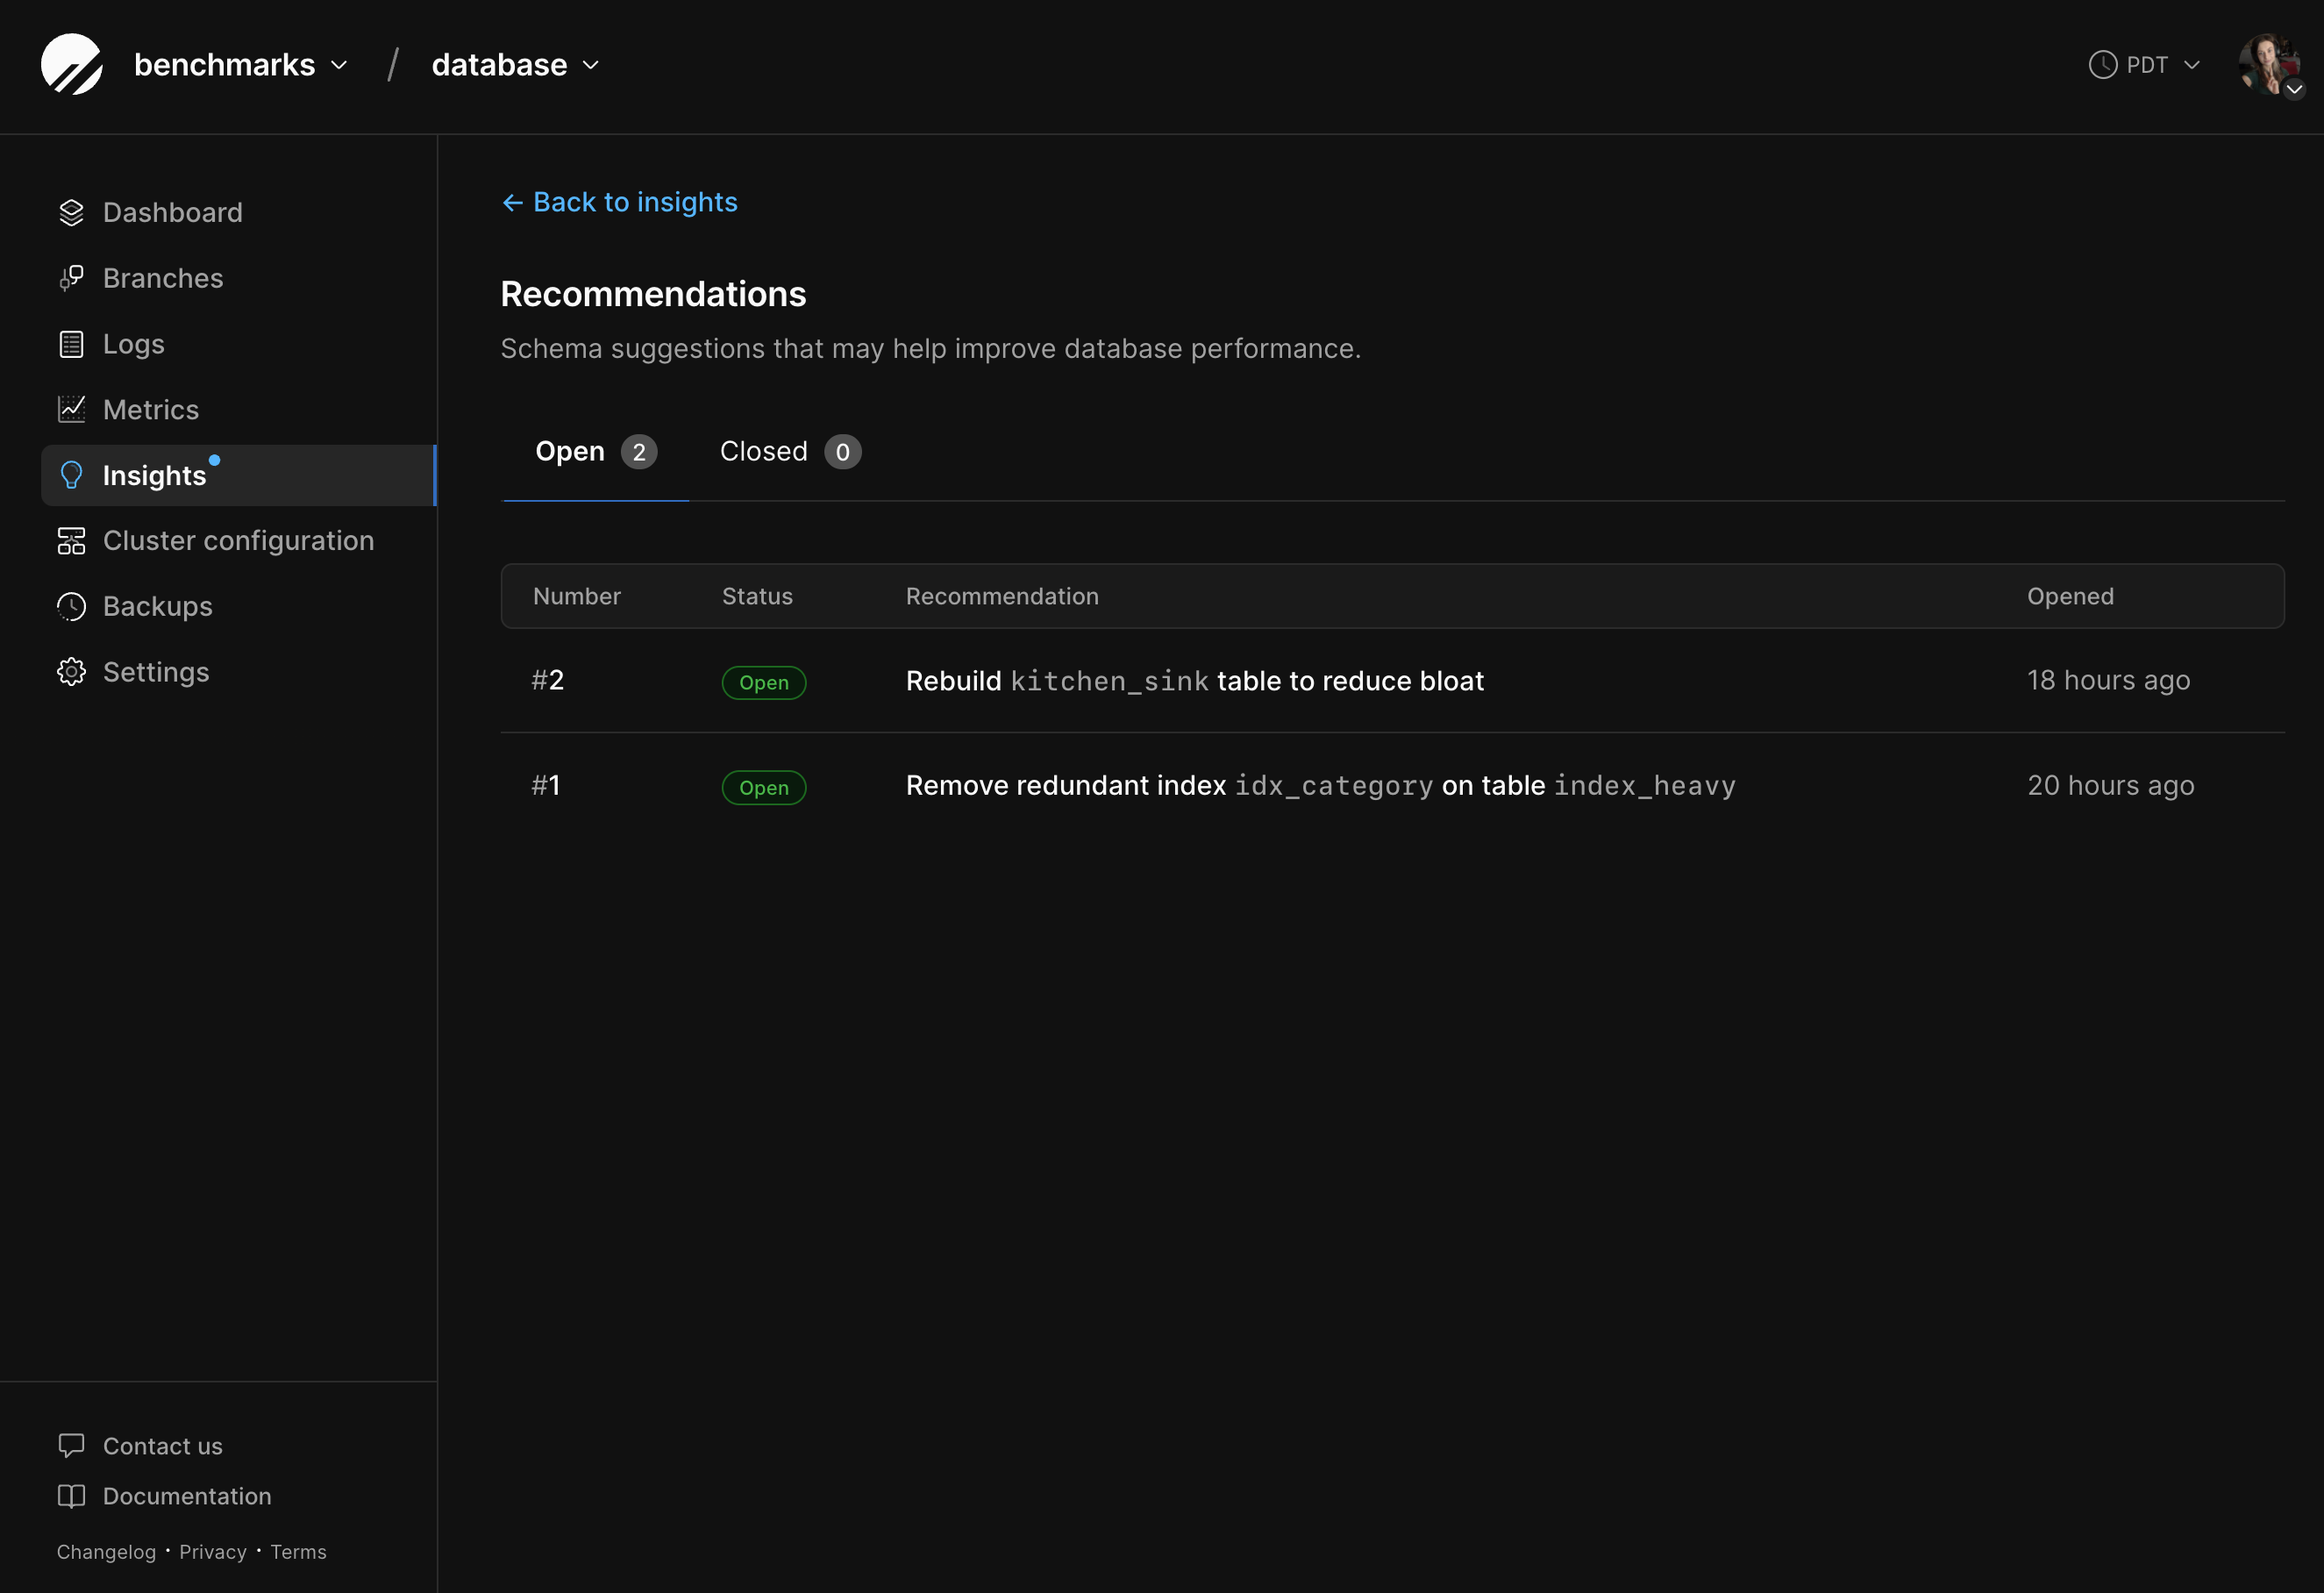Open Settings using the gear icon
The height and width of the screenshot is (1593, 2324).
(70, 672)
